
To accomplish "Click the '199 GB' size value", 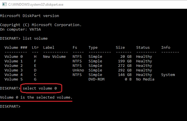I will point(125,61).
